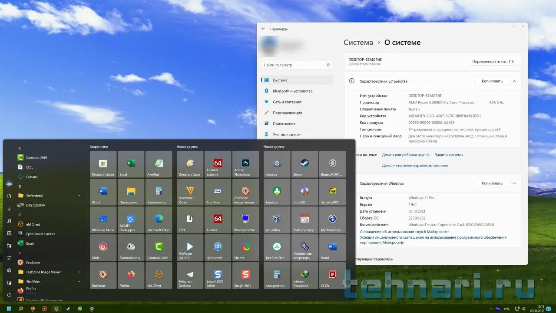Launch Steam from the start menu tiles

coord(304,164)
